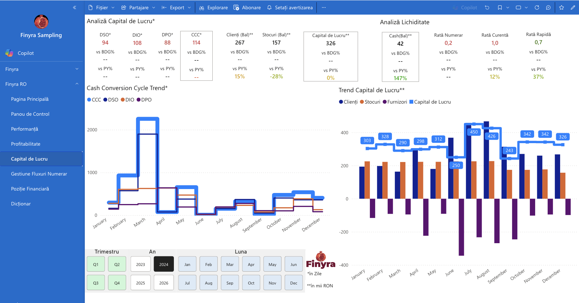
Task: Click the view layout rectangle icon
Action: 518,7
